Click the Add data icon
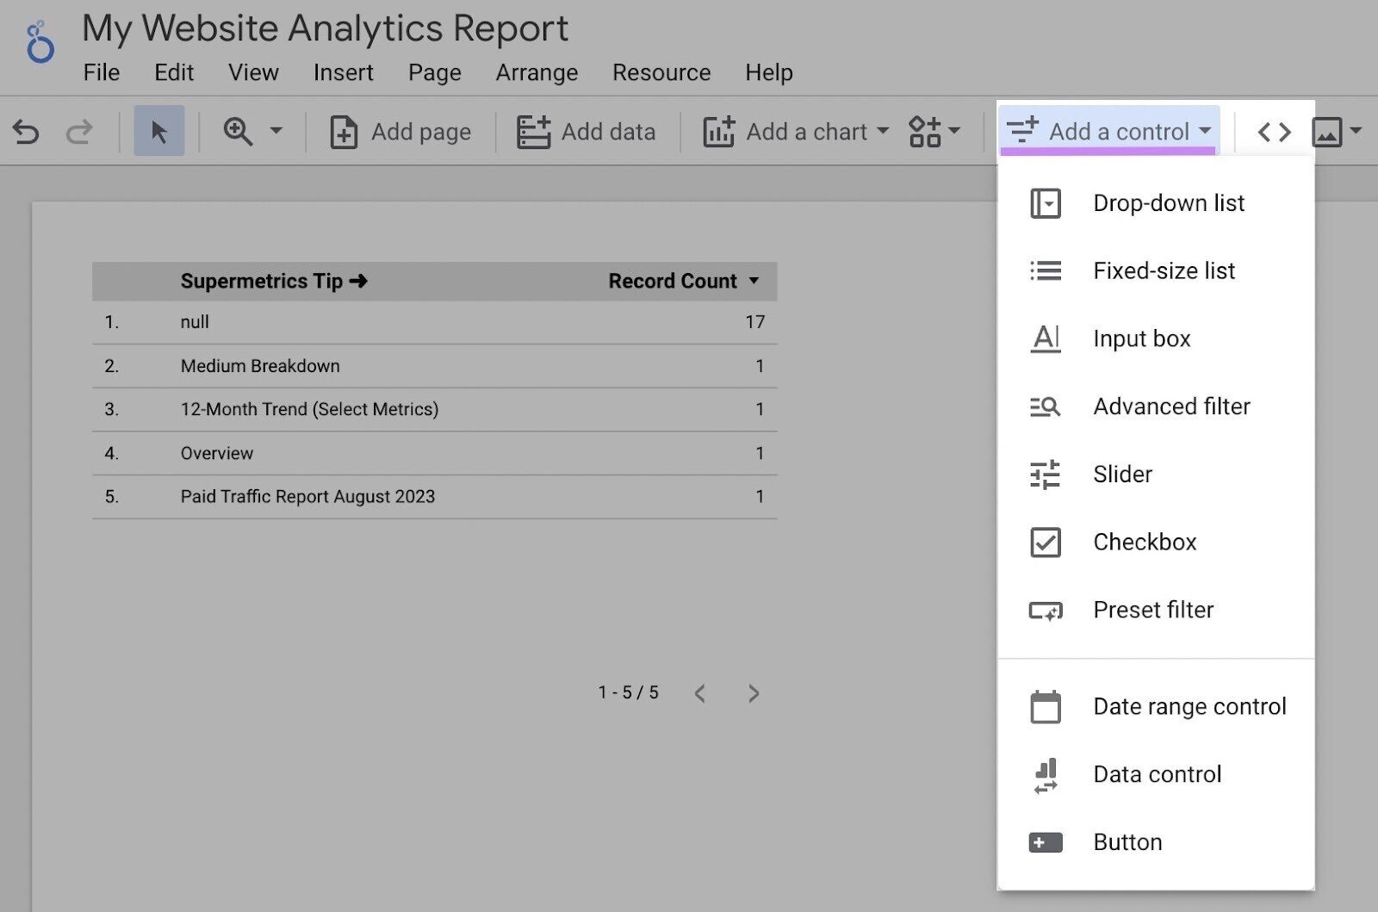Viewport: 1378px width, 912px height. (534, 131)
